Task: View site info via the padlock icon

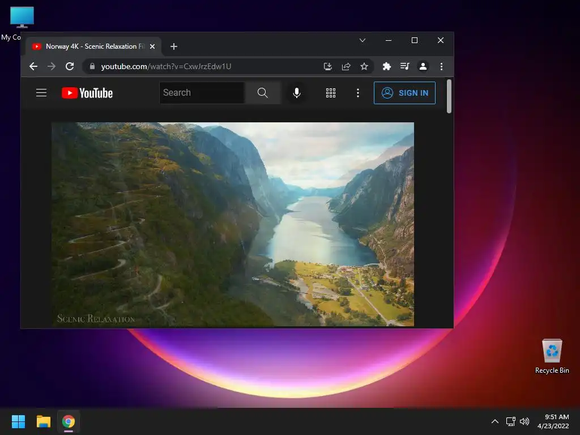Action: (92, 66)
